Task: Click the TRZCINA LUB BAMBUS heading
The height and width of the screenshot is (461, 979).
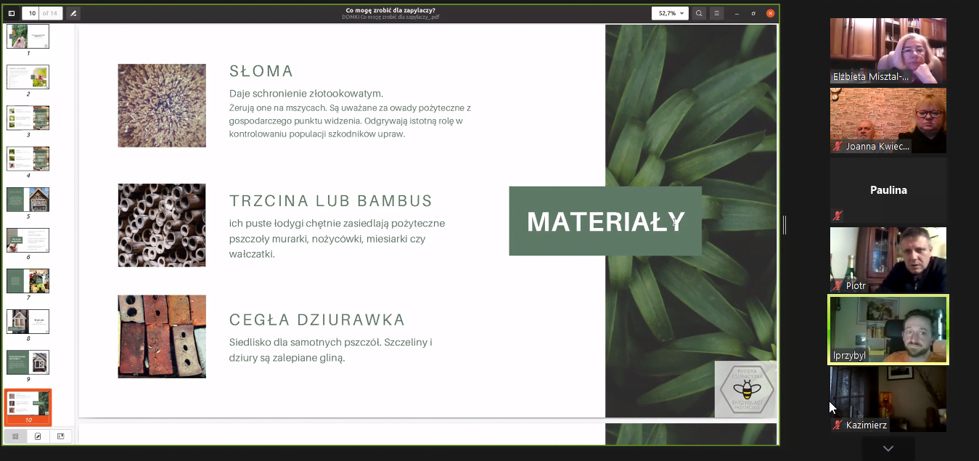Action: point(331,201)
